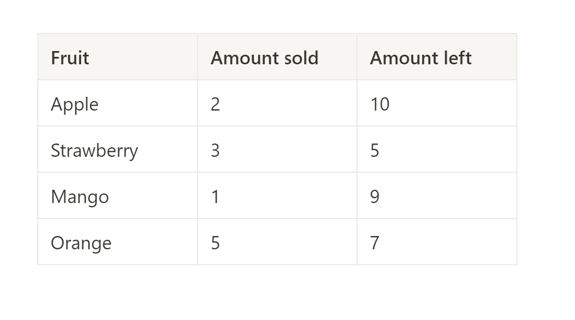Place cursor after Amount left text

tap(472, 58)
